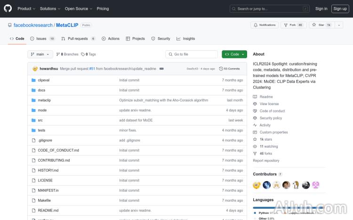Open the star list dropdown arrow
Screen dimensions: 353x220
[339, 25]
